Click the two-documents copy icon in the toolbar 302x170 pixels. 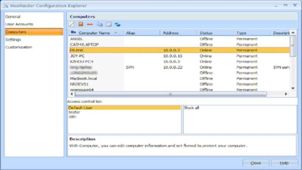[99, 24]
